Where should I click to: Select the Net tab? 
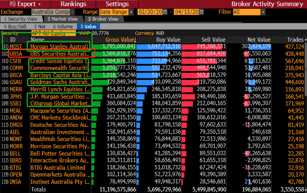40,27
